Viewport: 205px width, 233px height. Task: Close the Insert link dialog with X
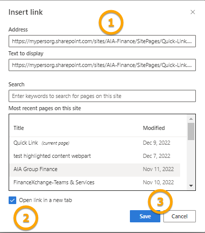193,12
